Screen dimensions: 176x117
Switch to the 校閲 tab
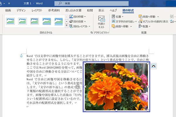pos(90,11)
